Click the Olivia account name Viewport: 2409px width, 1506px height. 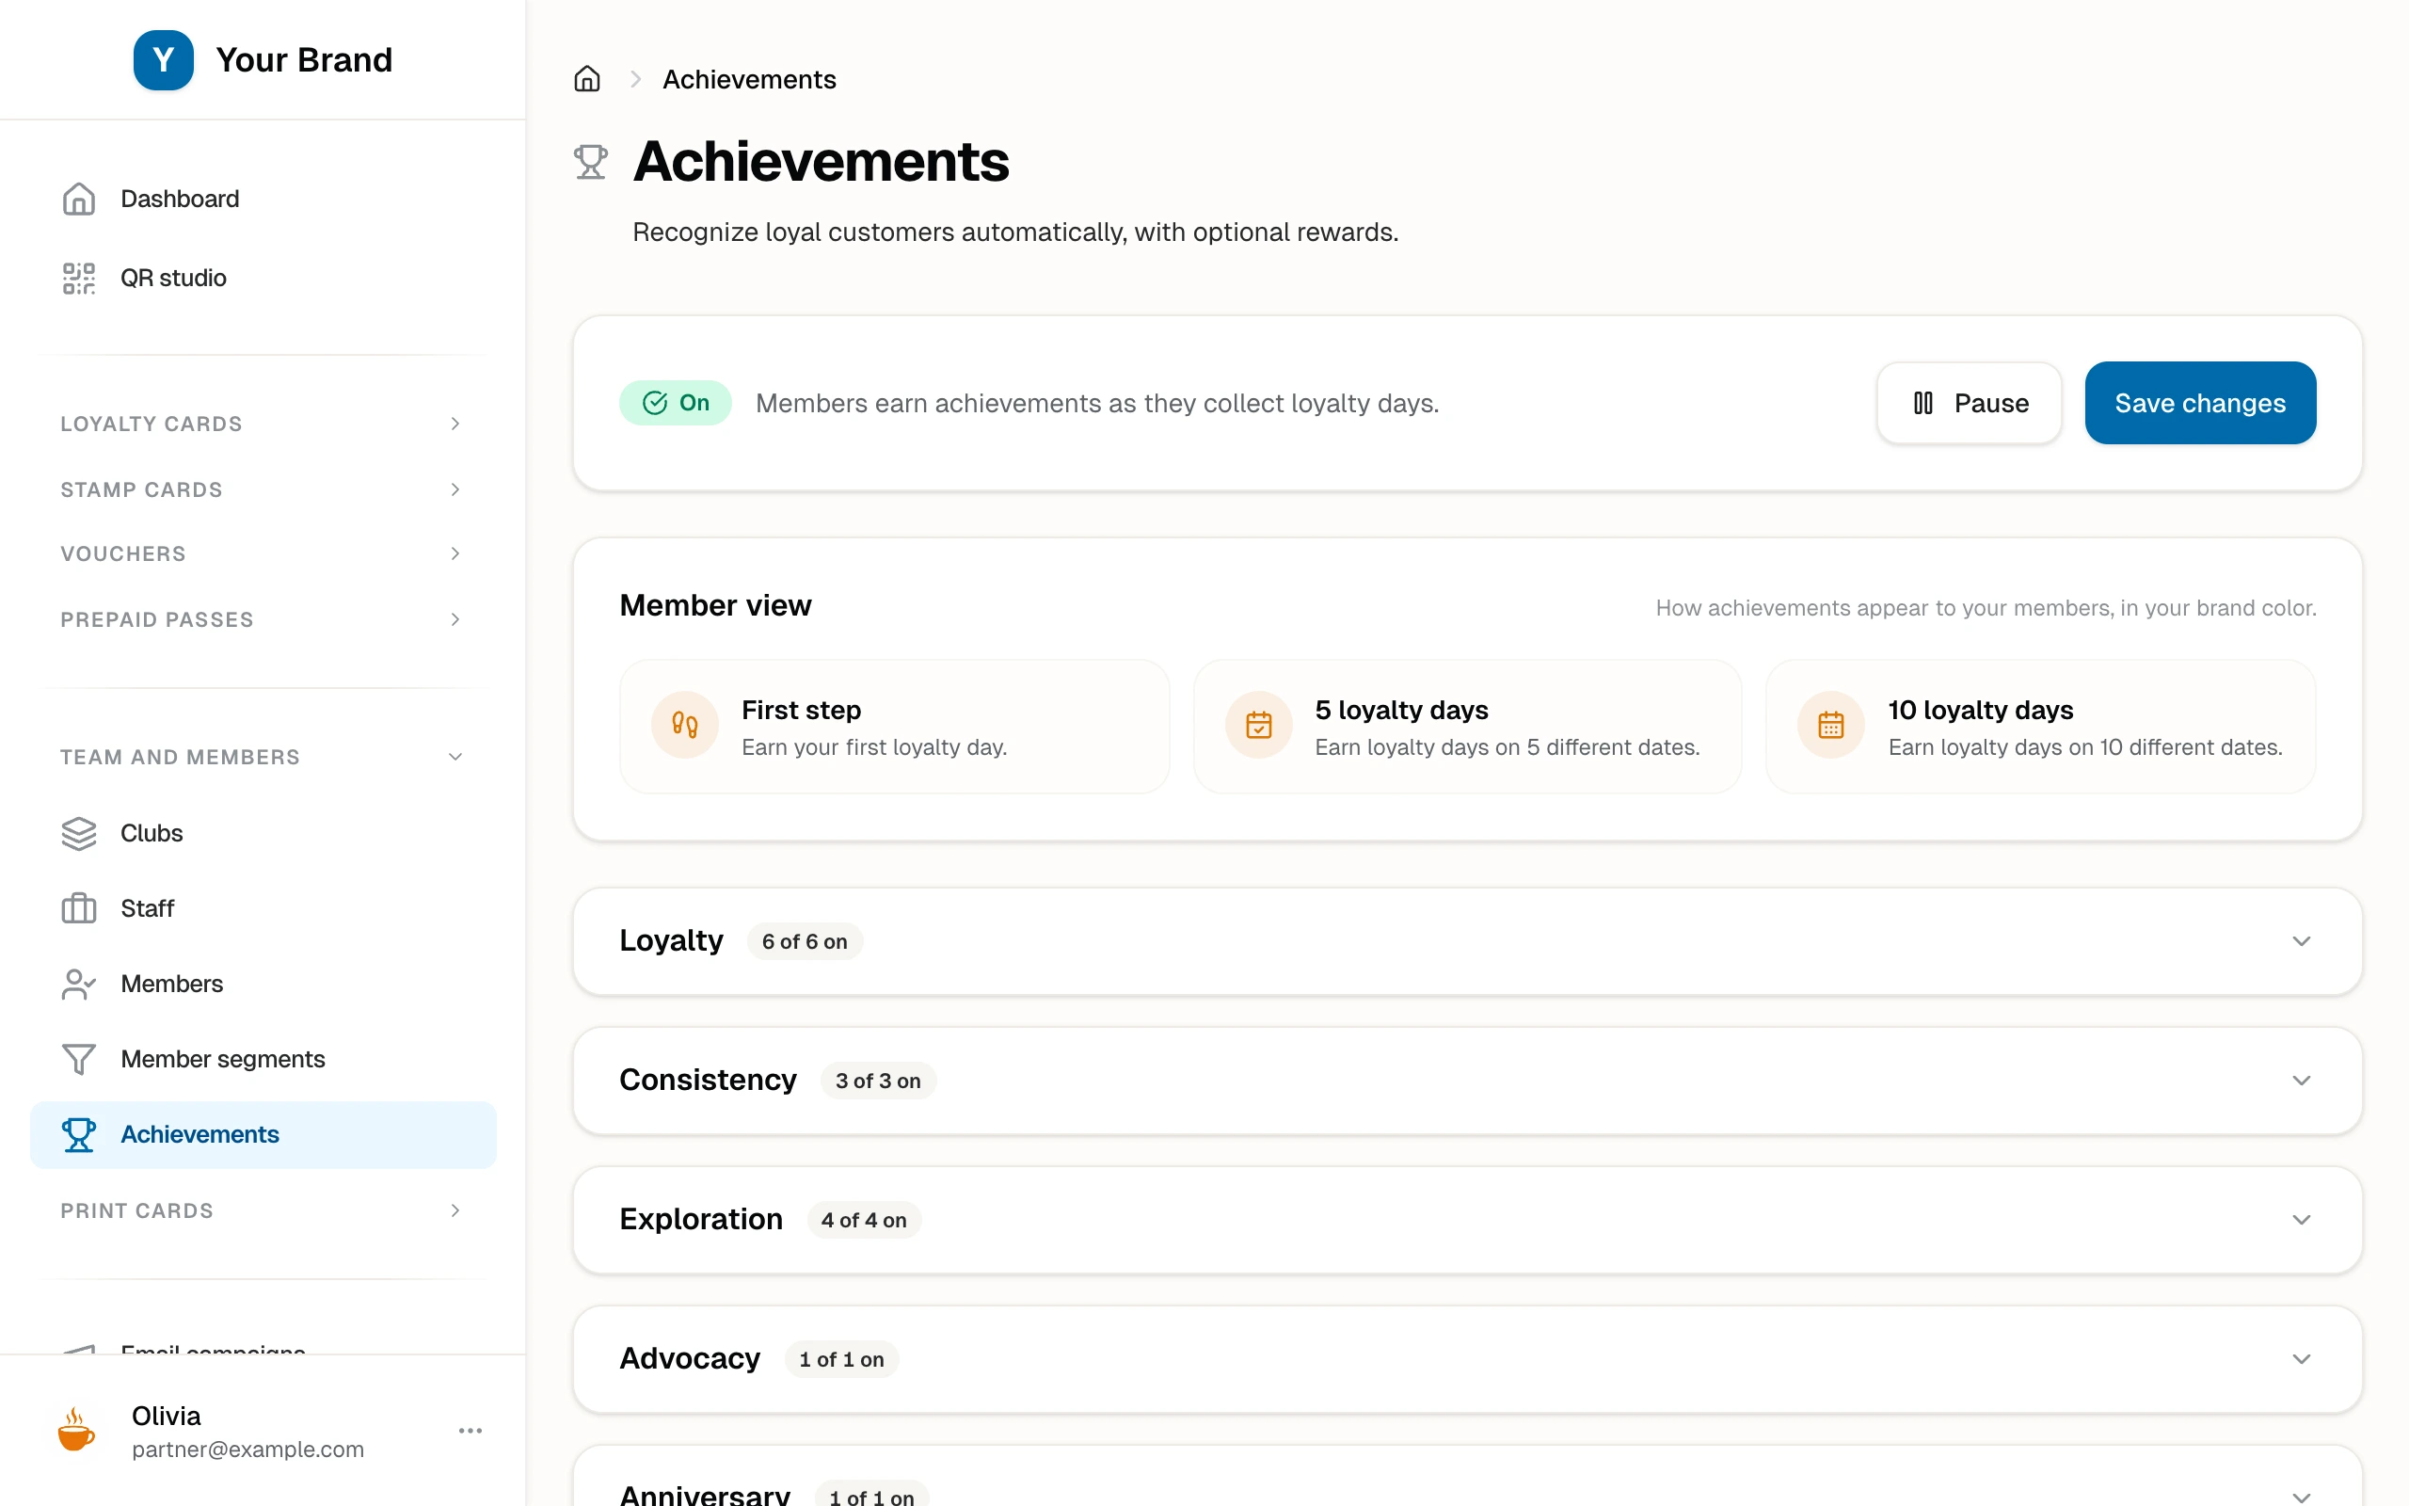(166, 1416)
